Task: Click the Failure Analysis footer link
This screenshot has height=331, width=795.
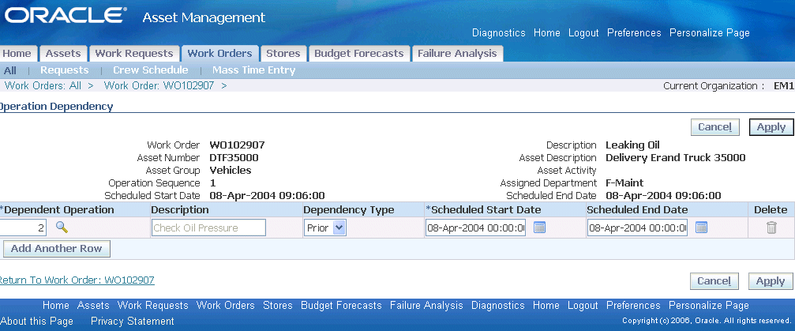Action: point(426,306)
